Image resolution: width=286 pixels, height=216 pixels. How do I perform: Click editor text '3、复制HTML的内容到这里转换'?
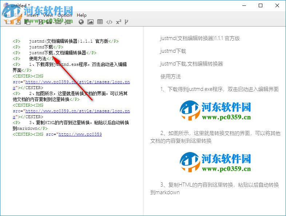click(x=59, y=123)
